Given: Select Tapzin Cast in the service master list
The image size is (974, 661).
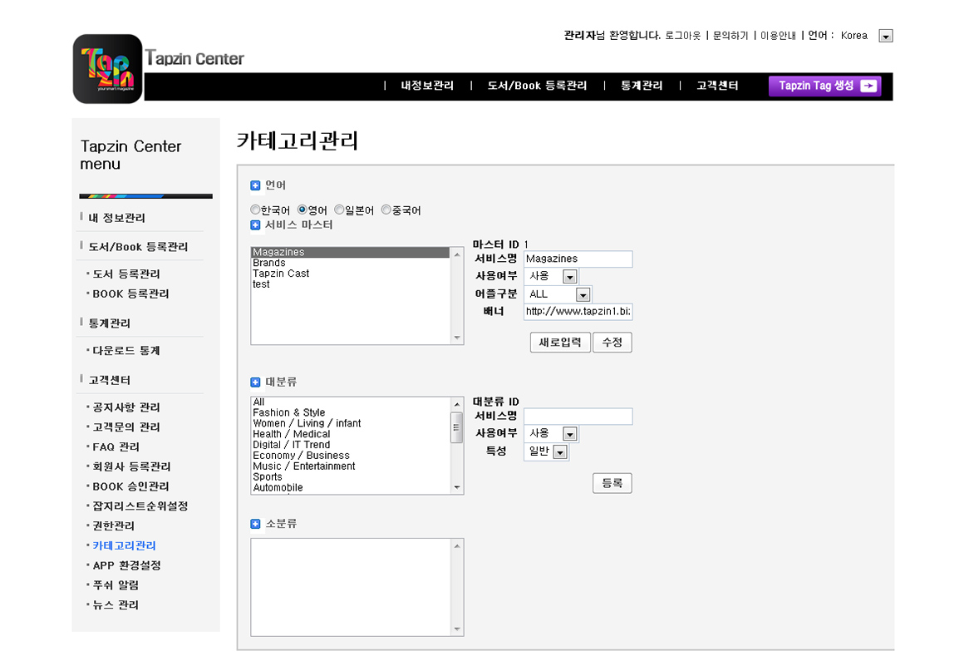Looking at the screenshot, I should pyautogui.click(x=351, y=274).
